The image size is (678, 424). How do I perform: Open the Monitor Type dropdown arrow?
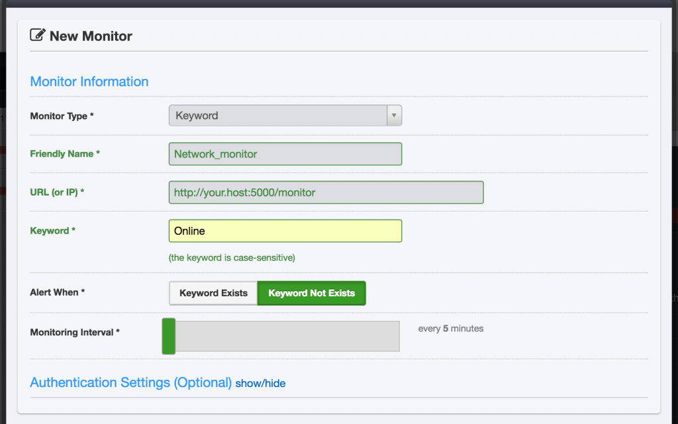394,116
